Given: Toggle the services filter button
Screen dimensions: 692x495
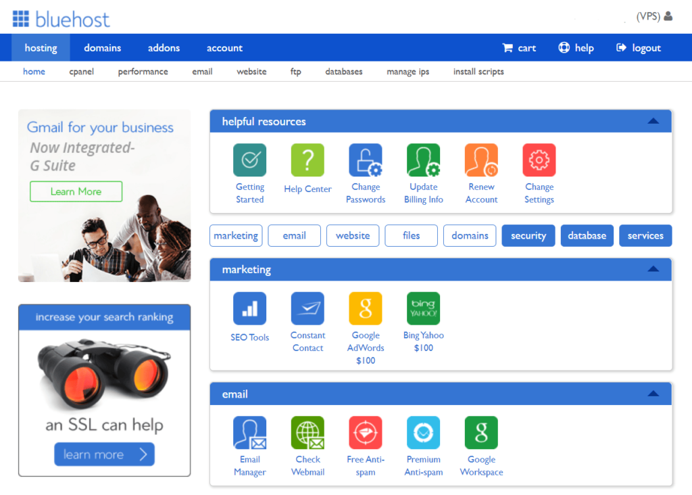Looking at the screenshot, I should click(645, 235).
